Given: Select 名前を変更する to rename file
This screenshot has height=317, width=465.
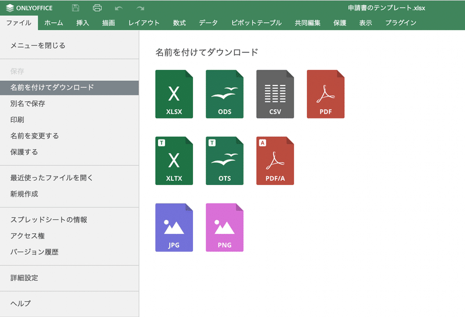Looking at the screenshot, I should (69, 136).
